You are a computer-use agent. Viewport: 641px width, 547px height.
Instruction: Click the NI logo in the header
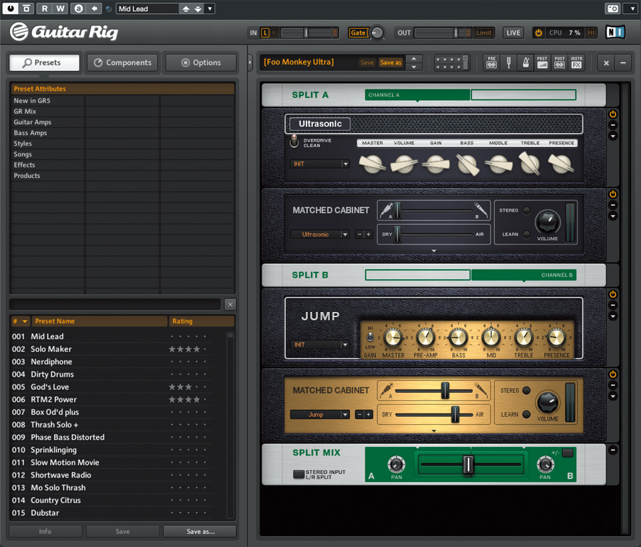(x=615, y=32)
